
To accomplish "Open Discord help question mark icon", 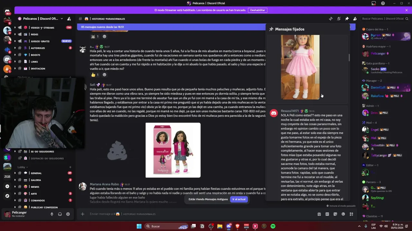I will pyautogui.click(x=383, y=3).
